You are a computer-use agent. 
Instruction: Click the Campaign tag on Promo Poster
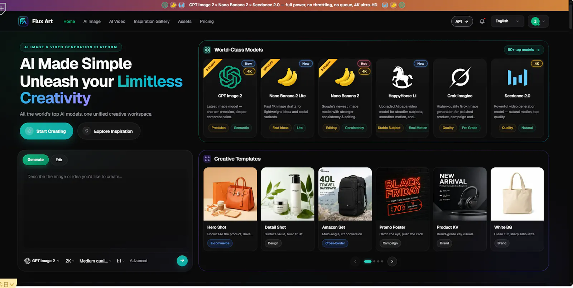[390, 243]
